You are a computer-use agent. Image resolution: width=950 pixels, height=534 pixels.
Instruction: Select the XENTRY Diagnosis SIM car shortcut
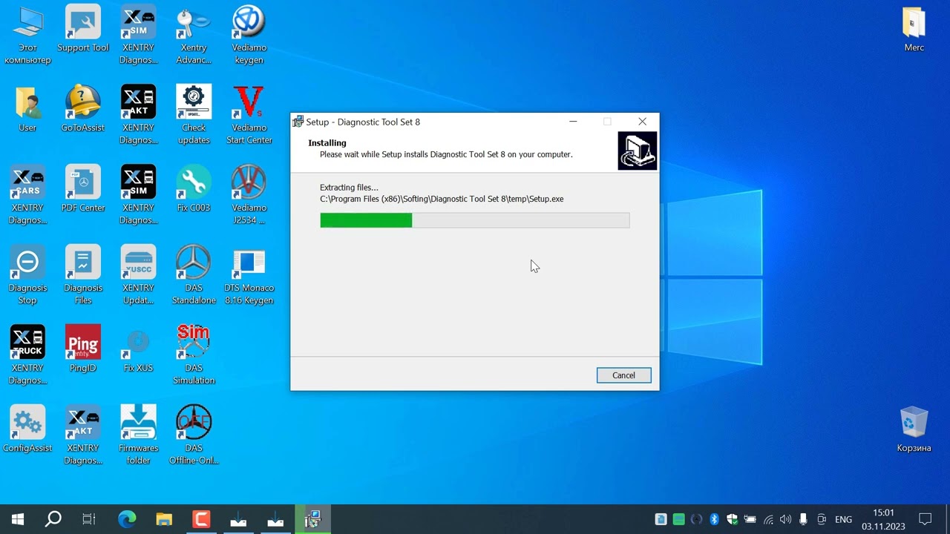pyautogui.click(x=138, y=35)
